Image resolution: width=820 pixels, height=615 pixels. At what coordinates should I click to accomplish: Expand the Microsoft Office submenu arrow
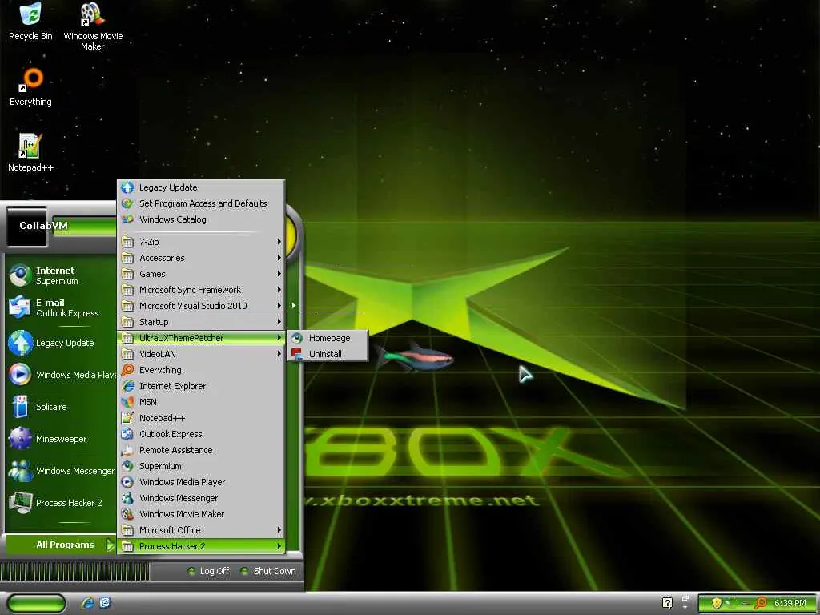279,530
